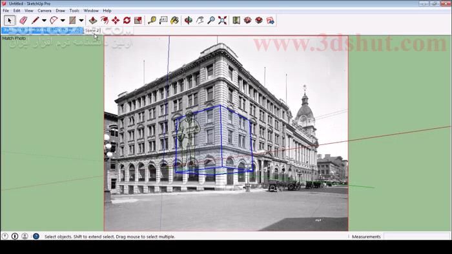Viewport: 452px width, 254px height.
Task: Open the Camera menu
Action: tap(45, 11)
